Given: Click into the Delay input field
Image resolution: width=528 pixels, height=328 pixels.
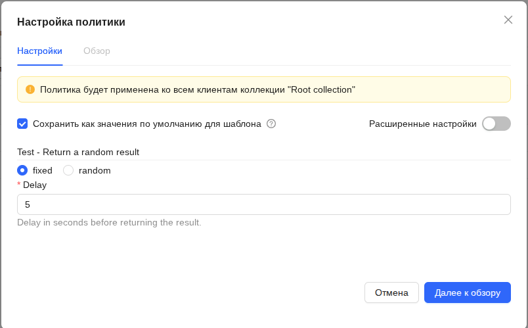Looking at the screenshot, I should click(264, 204).
